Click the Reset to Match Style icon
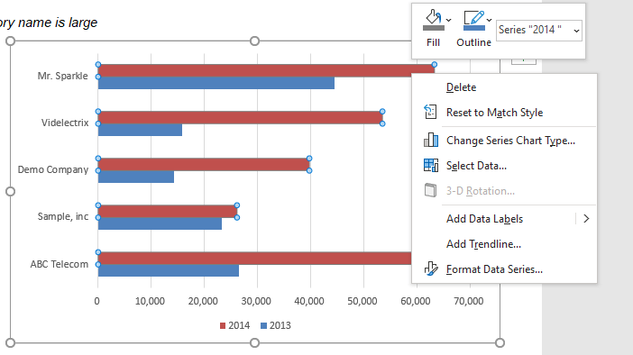The width and height of the screenshot is (633, 355). click(x=430, y=112)
